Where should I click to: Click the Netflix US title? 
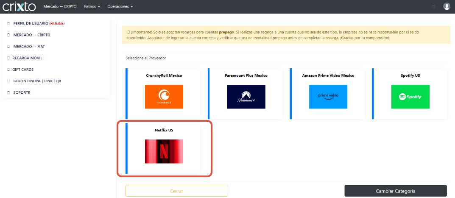click(164, 130)
